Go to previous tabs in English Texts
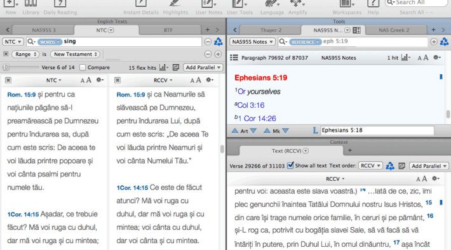 (x=8, y=30)
